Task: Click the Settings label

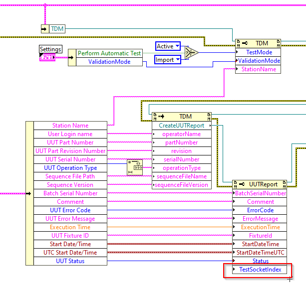Action: (x=50, y=49)
